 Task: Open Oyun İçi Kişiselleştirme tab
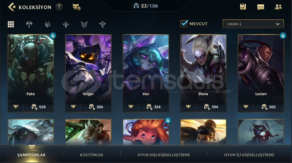click(x=249, y=155)
